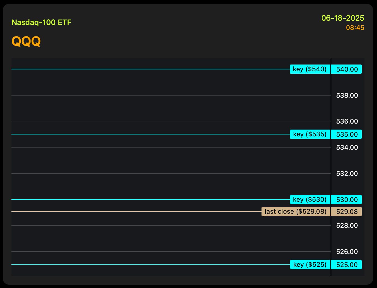Click the 528.00 axis price
The width and height of the screenshot is (377, 288).
click(x=347, y=225)
